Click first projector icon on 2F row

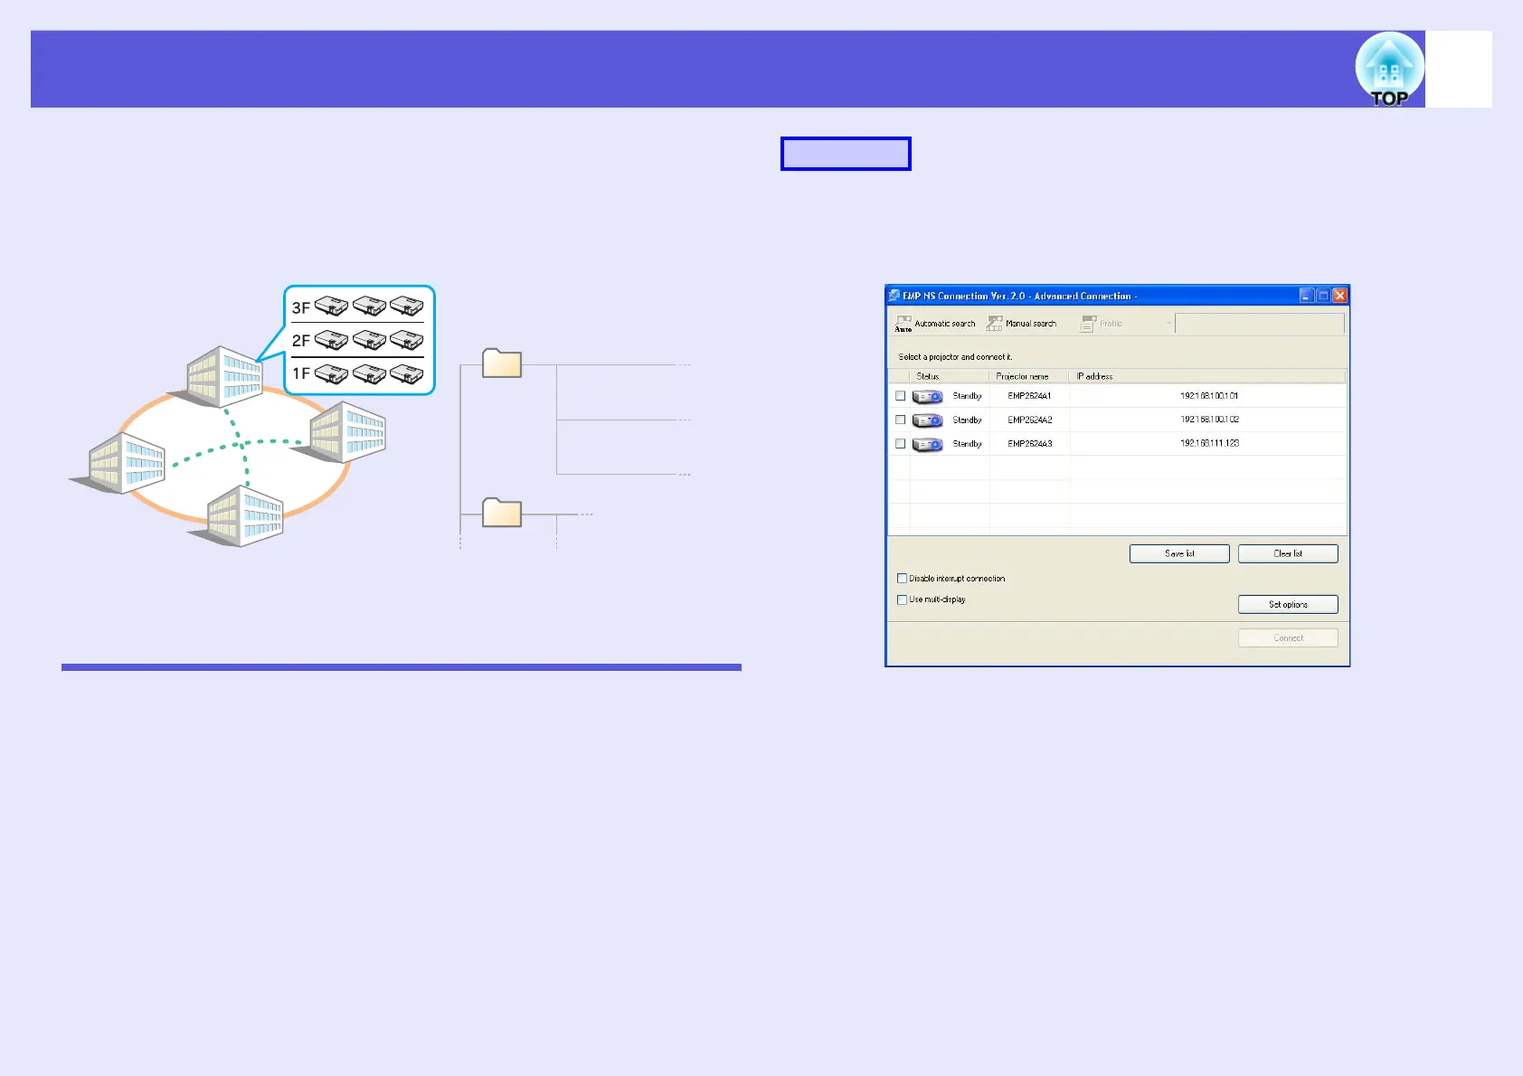(x=331, y=340)
